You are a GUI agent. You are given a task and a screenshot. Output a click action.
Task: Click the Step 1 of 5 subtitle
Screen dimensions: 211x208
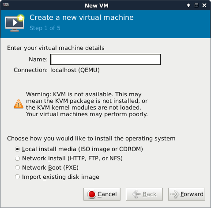[x=45, y=28]
